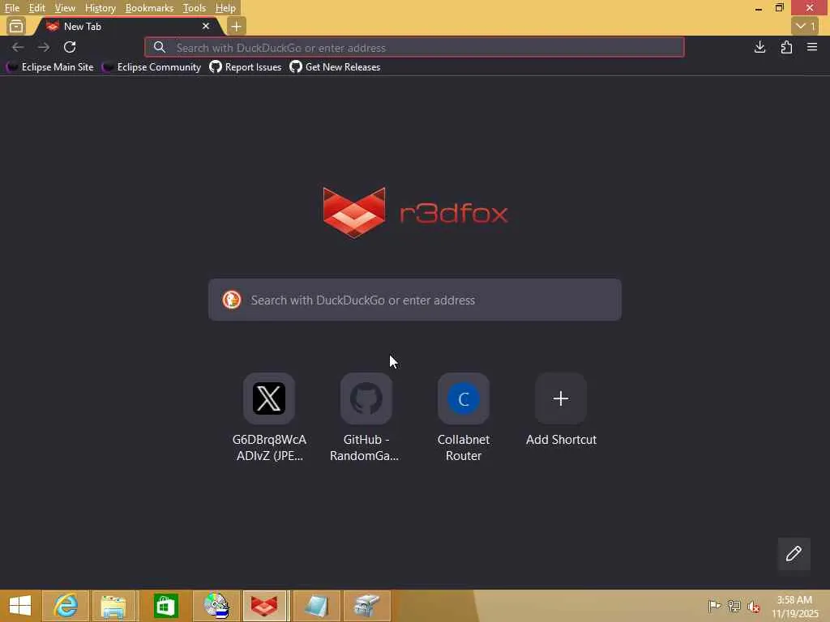Viewport: 830px width, 622px height.
Task: Open the network tray icon
Action: pyautogui.click(x=734, y=606)
